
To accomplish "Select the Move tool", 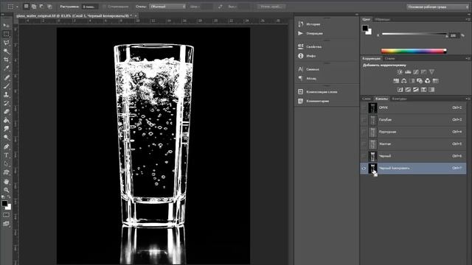I will click(6, 25).
